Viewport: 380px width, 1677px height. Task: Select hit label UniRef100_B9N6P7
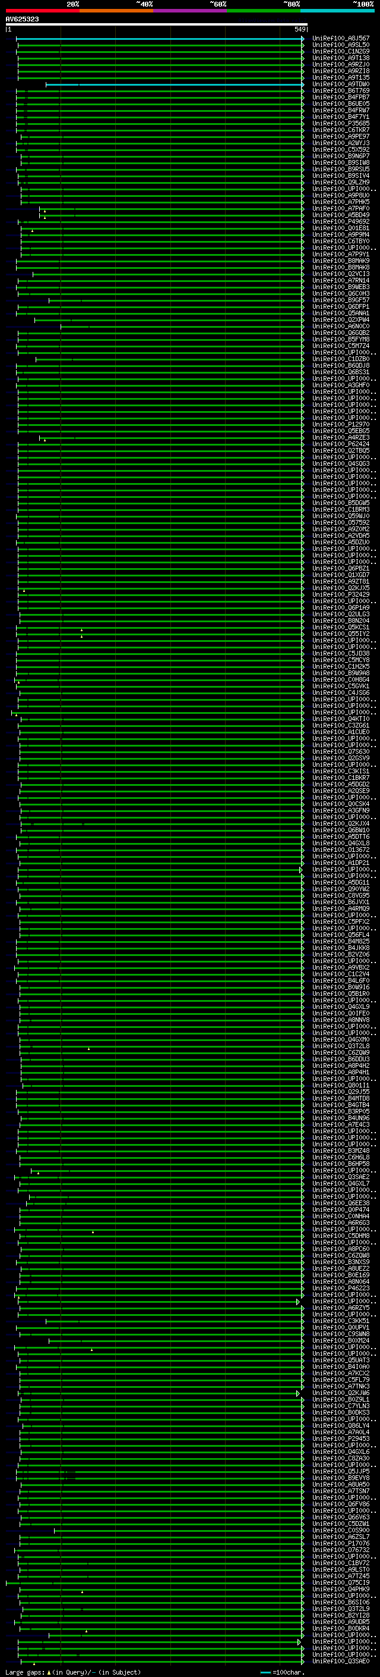tap(341, 156)
